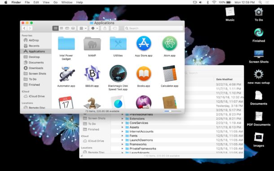This screenshot has height=171, width=274.
Task: Click the Edit Tags toolbar button
Action: [115, 28]
